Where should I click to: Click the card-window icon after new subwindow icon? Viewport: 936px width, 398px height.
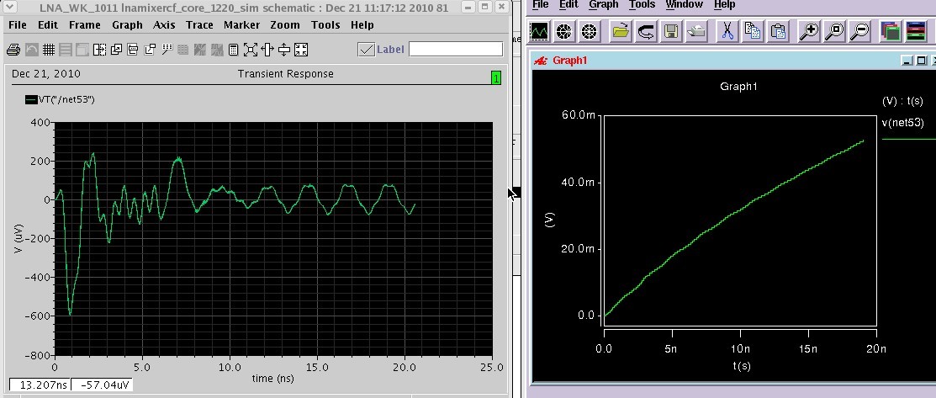click(x=133, y=50)
